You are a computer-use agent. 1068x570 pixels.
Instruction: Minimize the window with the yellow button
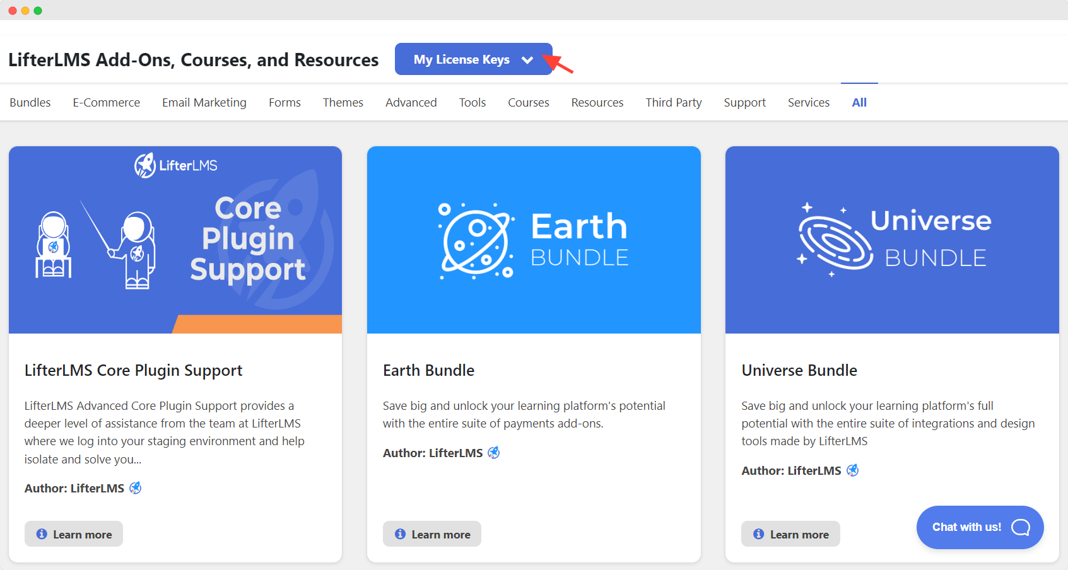pyautogui.click(x=25, y=11)
